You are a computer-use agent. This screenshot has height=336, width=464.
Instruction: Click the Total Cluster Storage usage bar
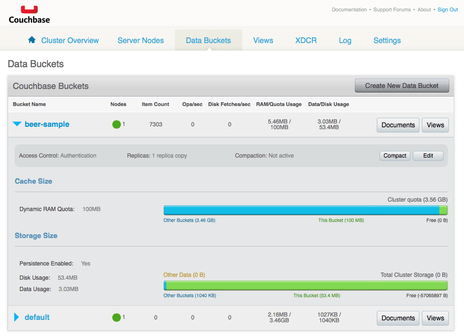point(305,285)
